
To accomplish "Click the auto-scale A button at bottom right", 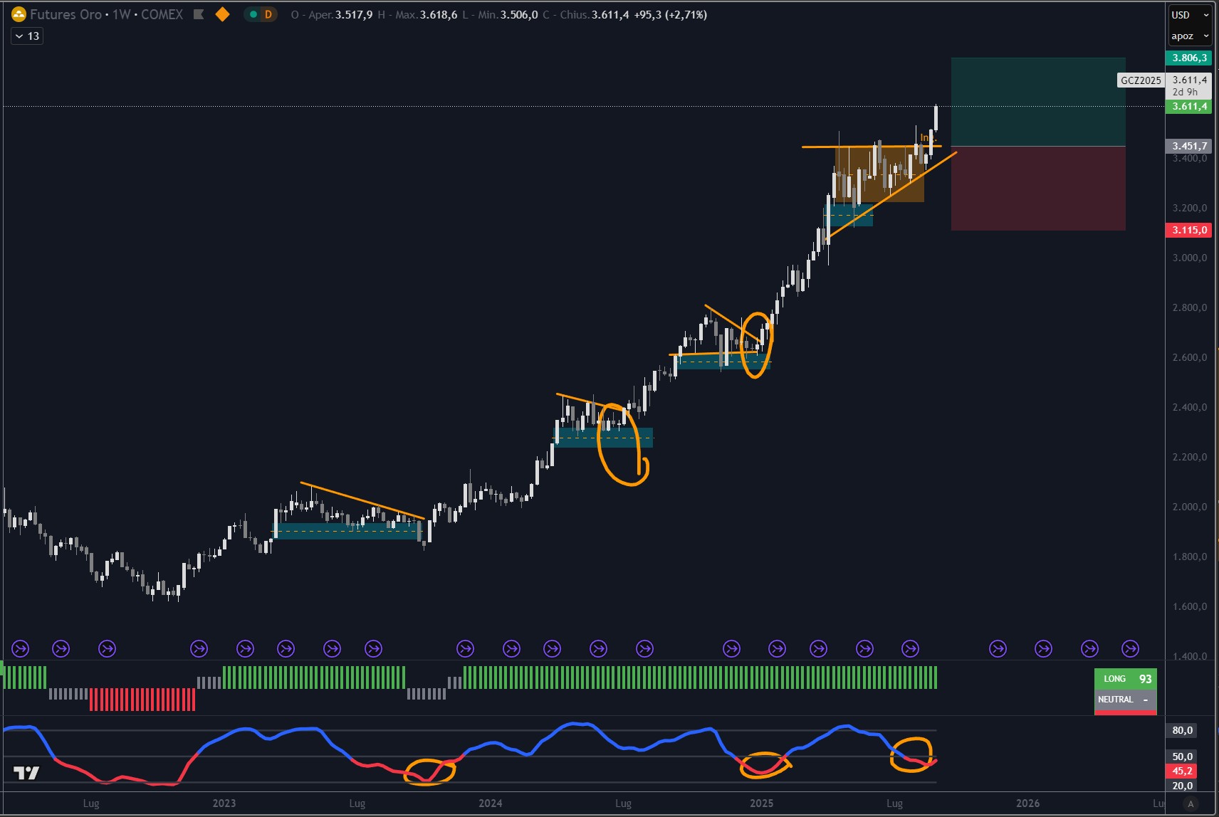I will click(1191, 803).
